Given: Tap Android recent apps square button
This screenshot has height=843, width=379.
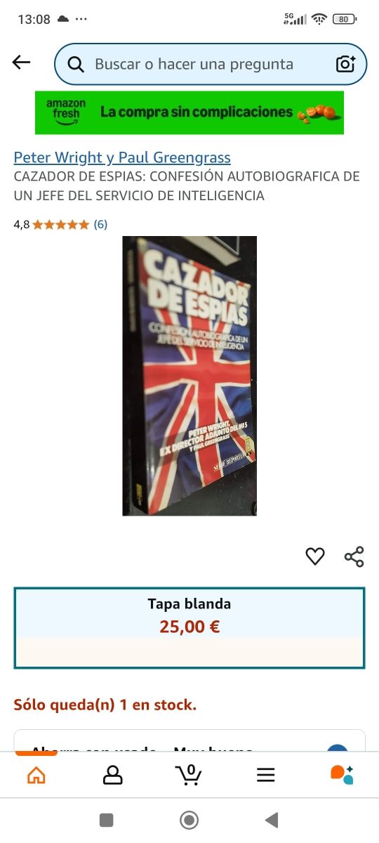Looking at the screenshot, I should 107,820.
